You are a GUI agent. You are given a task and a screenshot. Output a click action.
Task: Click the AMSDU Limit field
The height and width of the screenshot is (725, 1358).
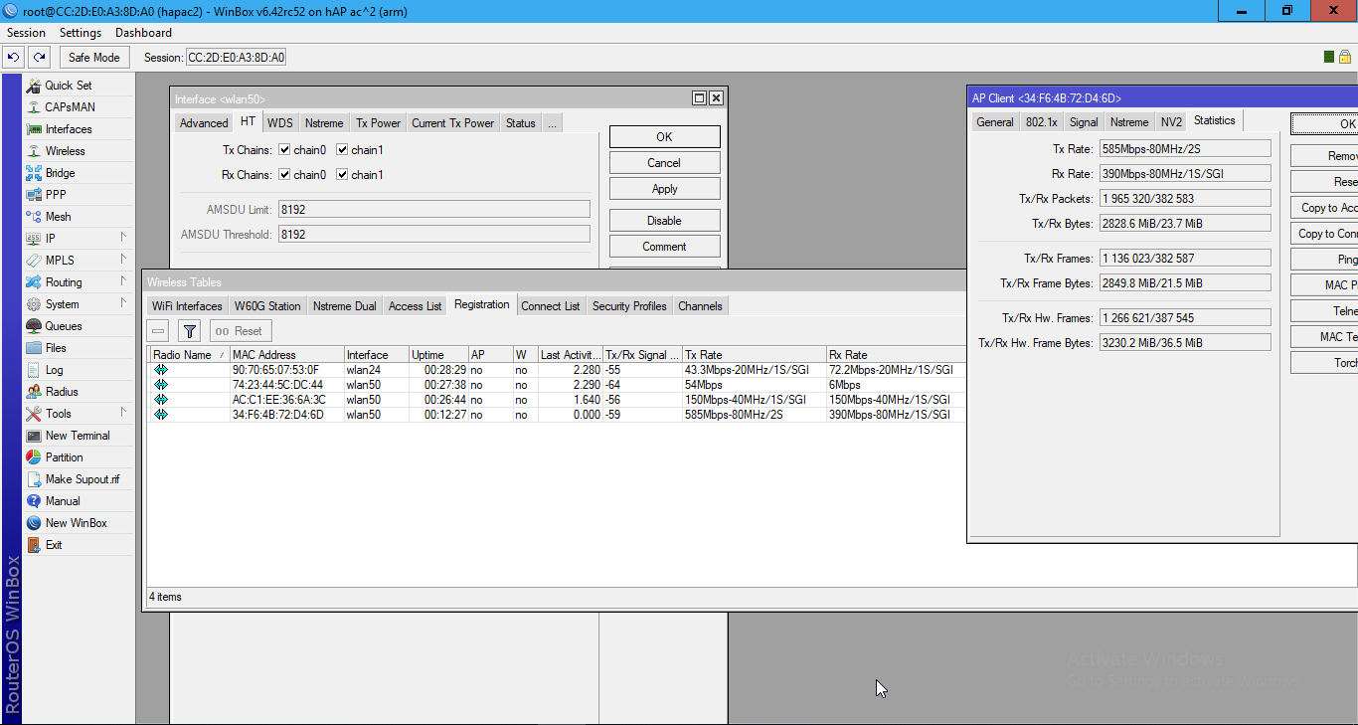pyautogui.click(x=433, y=210)
